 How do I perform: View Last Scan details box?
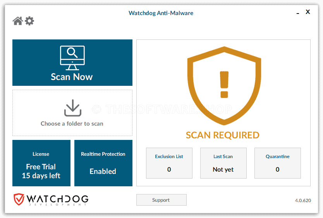(x=223, y=163)
